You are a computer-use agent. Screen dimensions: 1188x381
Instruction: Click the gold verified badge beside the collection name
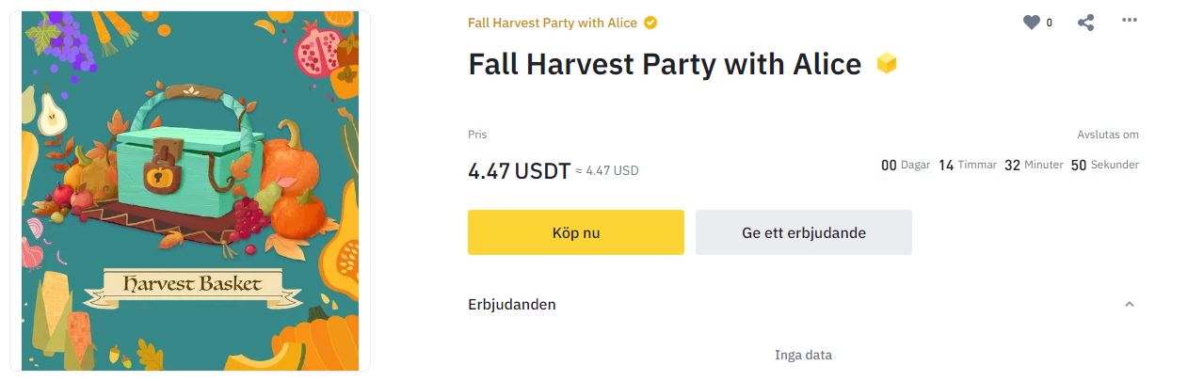click(650, 23)
